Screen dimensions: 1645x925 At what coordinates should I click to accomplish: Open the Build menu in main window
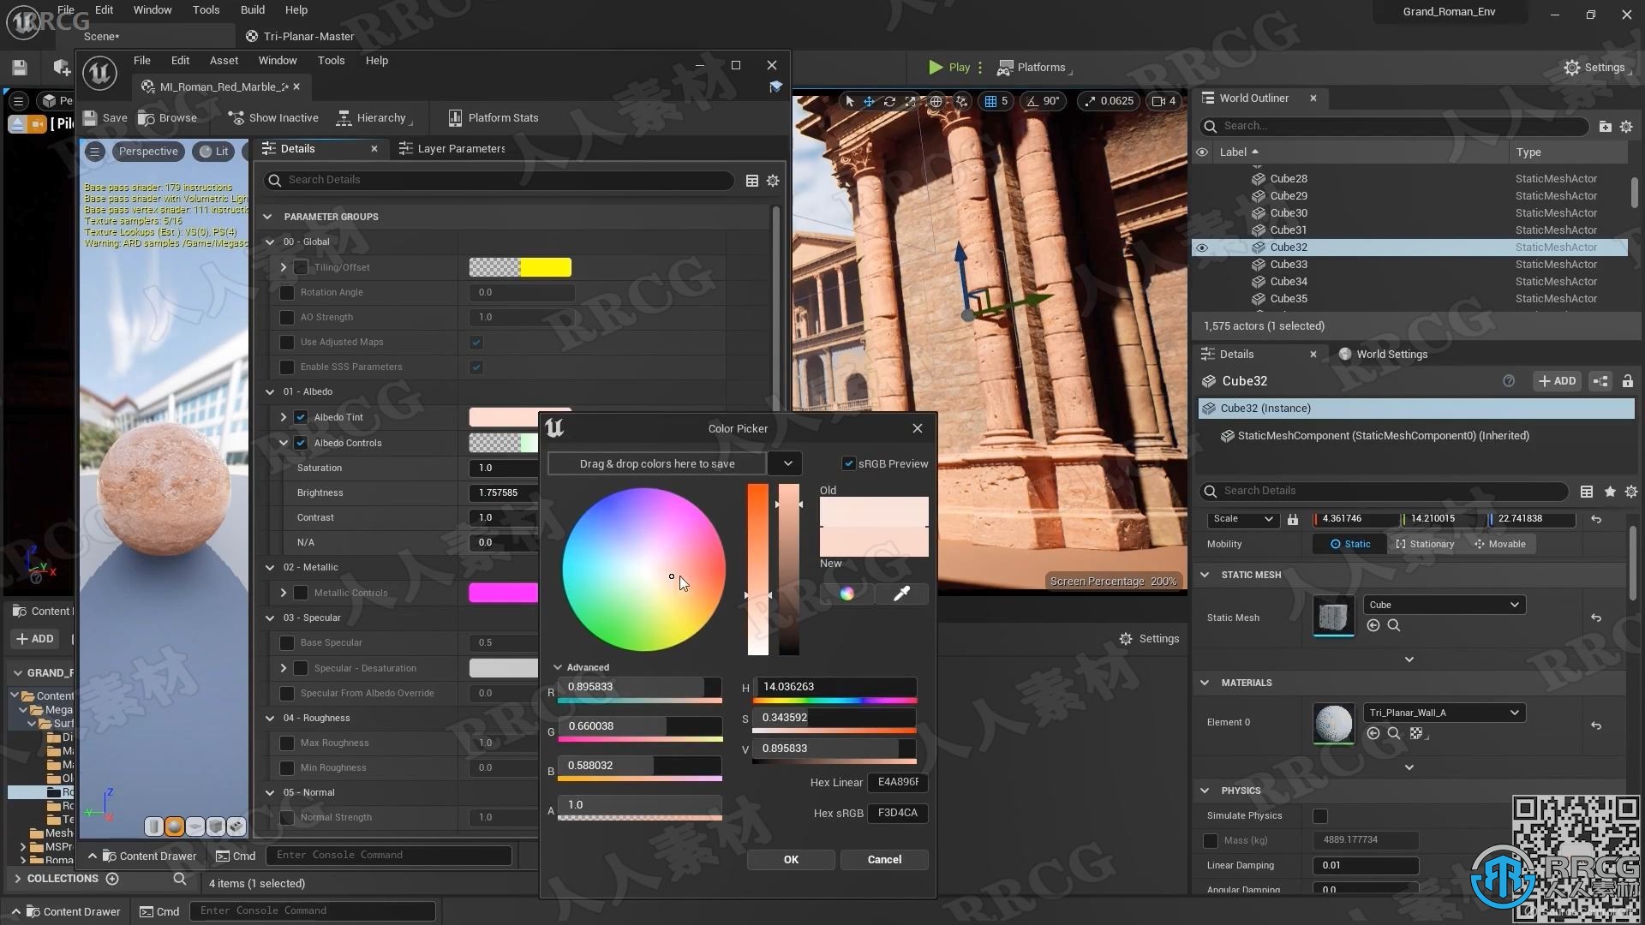pos(252,10)
